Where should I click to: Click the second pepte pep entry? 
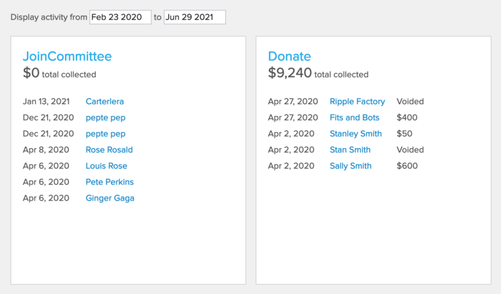pos(105,134)
